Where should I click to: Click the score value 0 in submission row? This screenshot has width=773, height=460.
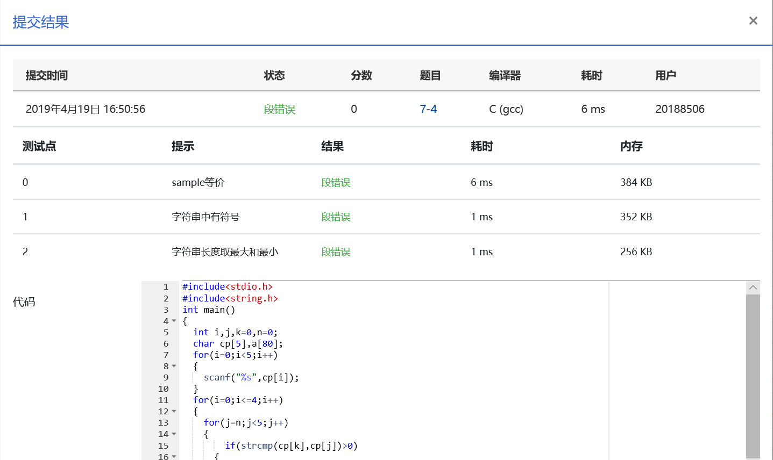(x=354, y=109)
